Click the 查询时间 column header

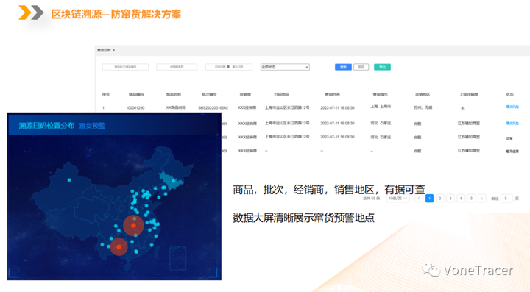tap(332, 94)
